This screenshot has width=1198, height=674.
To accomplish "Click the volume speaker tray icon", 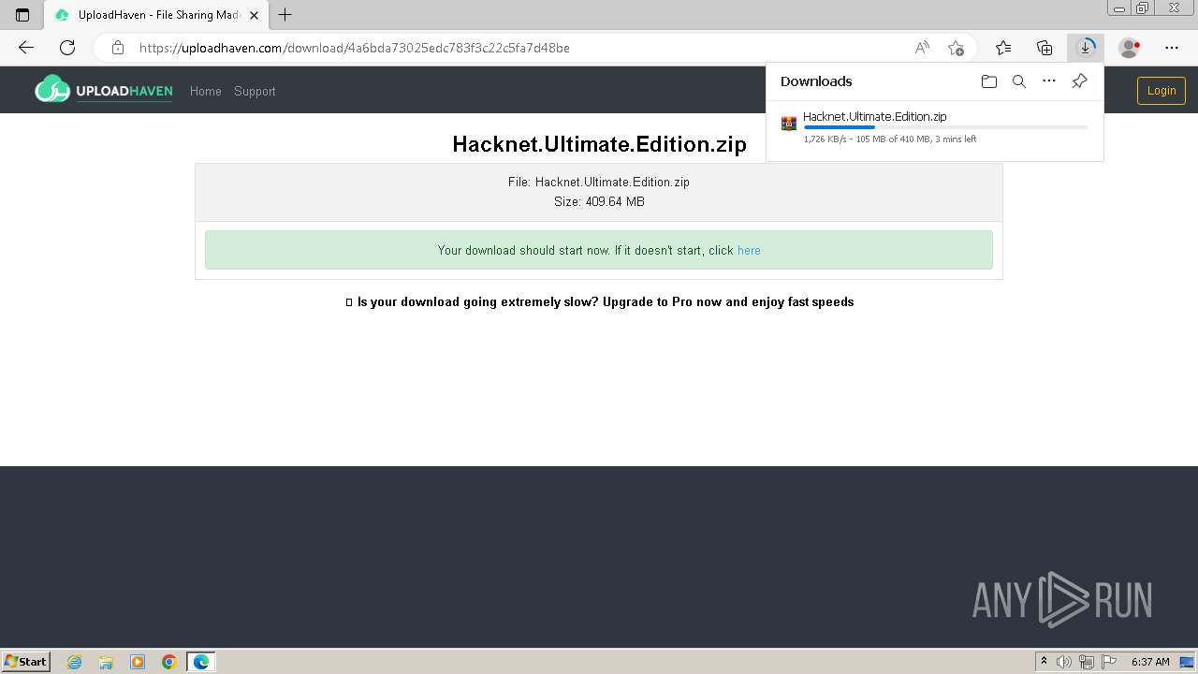I will pyautogui.click(x=1064, y=662).
